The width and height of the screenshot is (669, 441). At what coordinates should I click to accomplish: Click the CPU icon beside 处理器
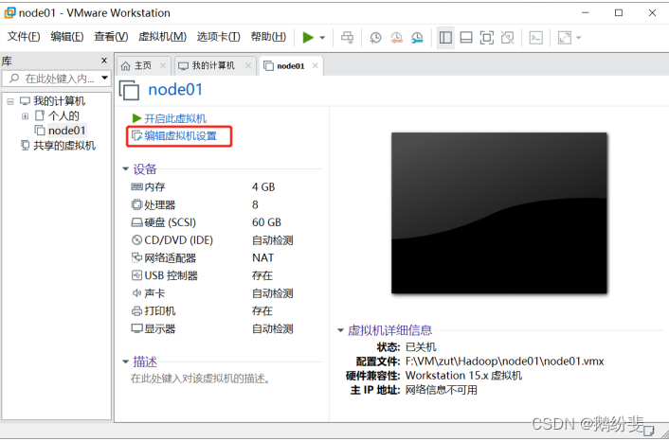click(x=136, y=204)
